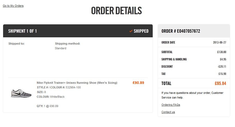Screen dimensions: 235x127
Task: Click the order number E0407057672 heading
Action: click(181, 31)
